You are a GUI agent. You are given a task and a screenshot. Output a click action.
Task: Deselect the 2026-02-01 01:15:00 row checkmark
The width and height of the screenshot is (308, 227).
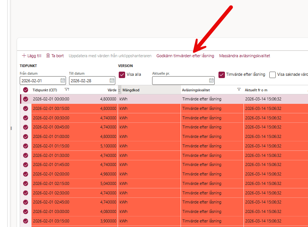pos(25,146)
